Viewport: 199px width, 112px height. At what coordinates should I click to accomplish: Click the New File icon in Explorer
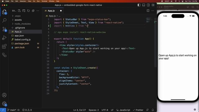(19, 11)
